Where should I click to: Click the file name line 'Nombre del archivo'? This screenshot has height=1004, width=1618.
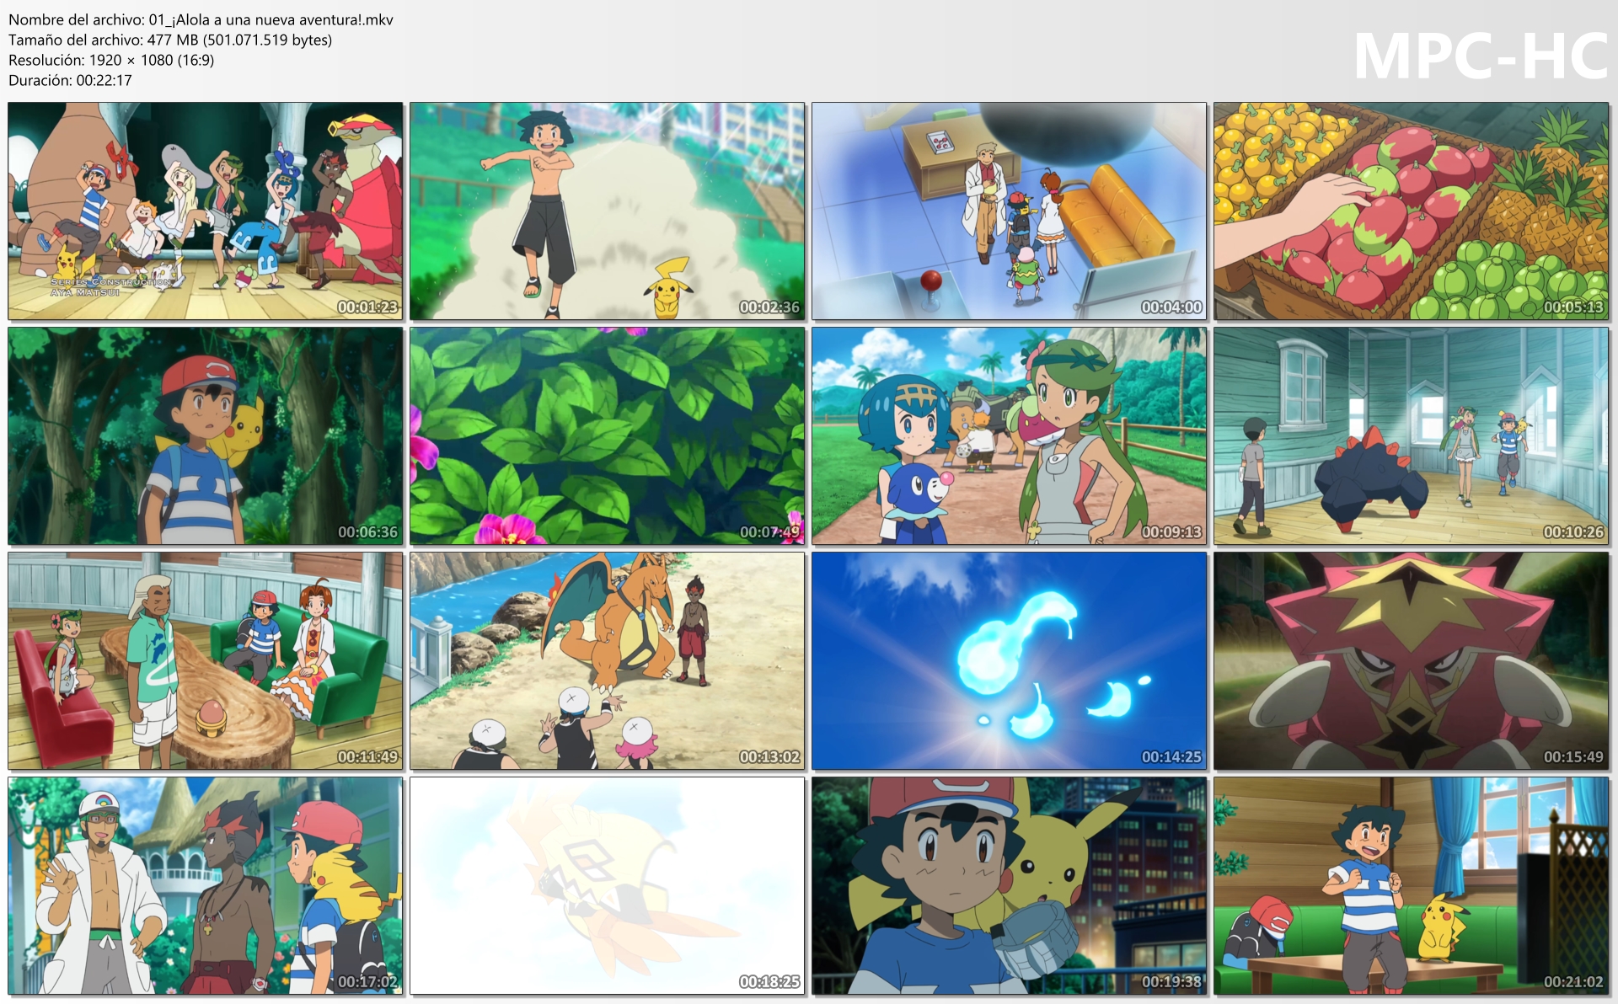[x=201, y=19]
